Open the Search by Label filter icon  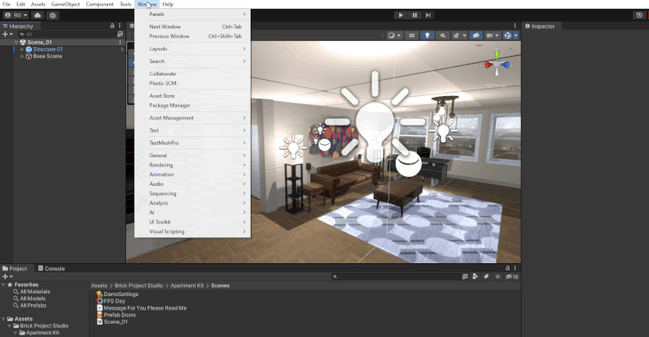pos(486,277)
